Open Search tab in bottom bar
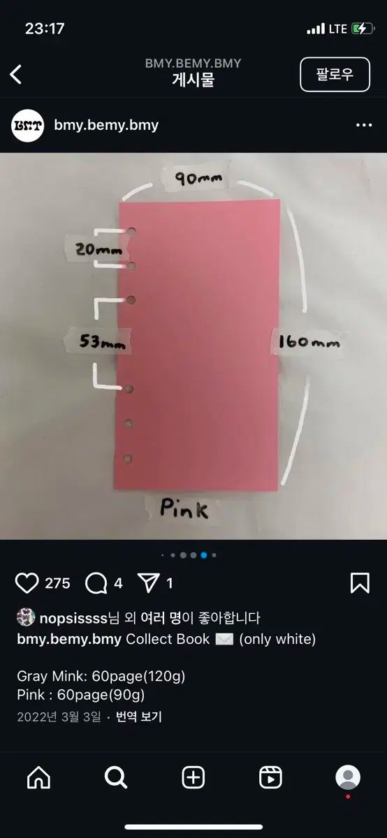Viewport: 387px width, 838px height. pyautogui.click(x=116, y=777)
